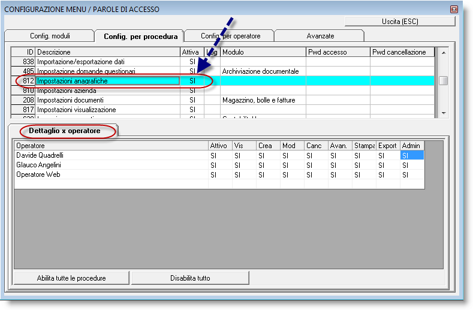The image size is (473, 310).
Task: Select row Impostazioni documenti
Action: (x=222, y=100)
